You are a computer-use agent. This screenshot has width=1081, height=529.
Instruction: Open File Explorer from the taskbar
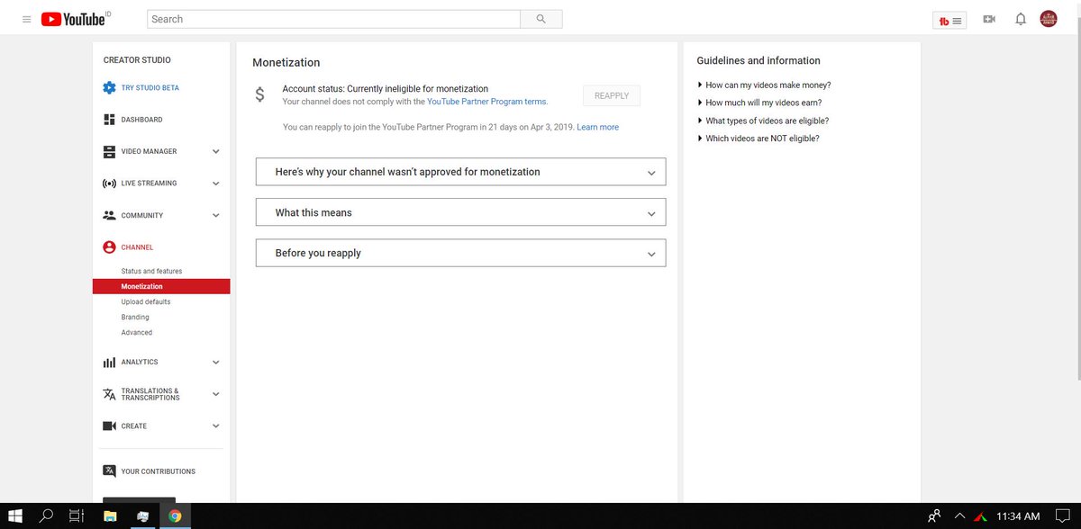(110, 516)
